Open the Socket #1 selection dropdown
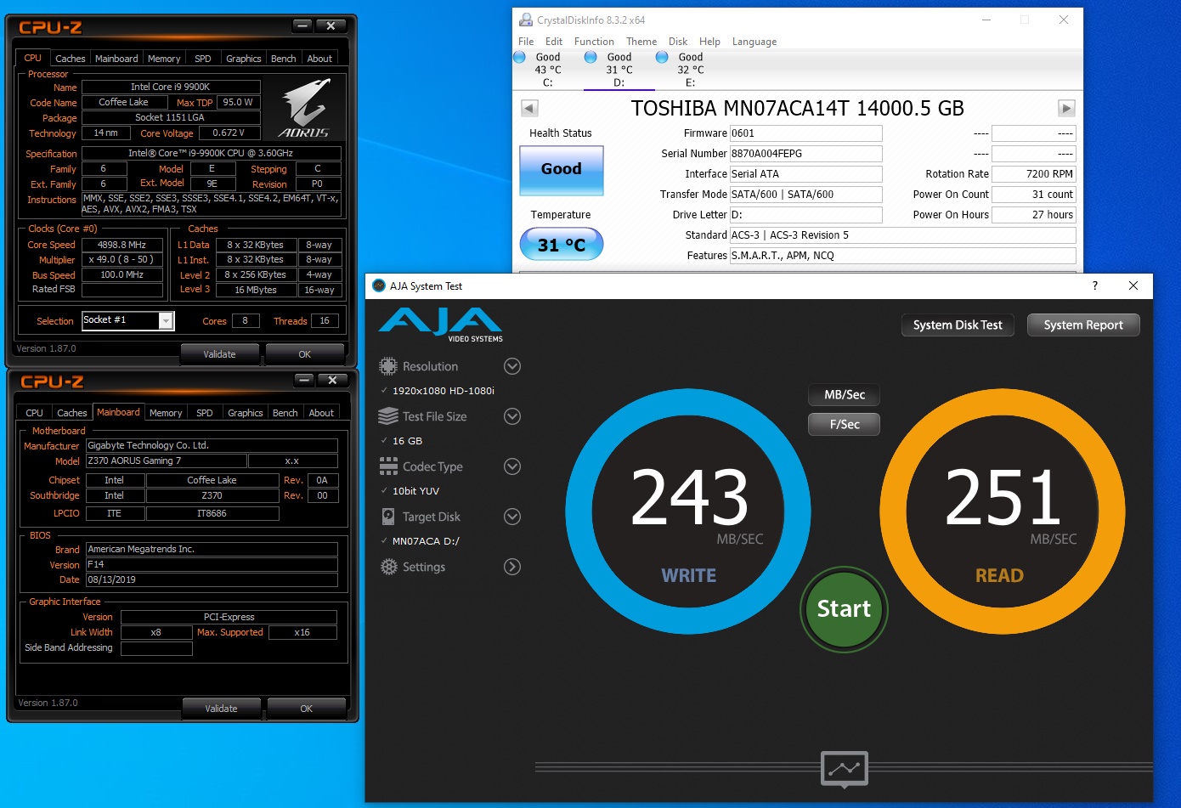The height and width of the screenshot is (808, 1181). pos(167,320)
